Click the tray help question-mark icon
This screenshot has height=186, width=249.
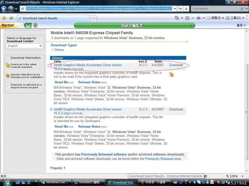(x=181, y=182)
